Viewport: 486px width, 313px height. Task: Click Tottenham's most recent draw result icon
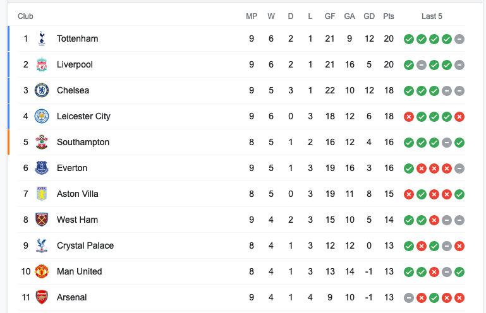(x=459, y=39)
